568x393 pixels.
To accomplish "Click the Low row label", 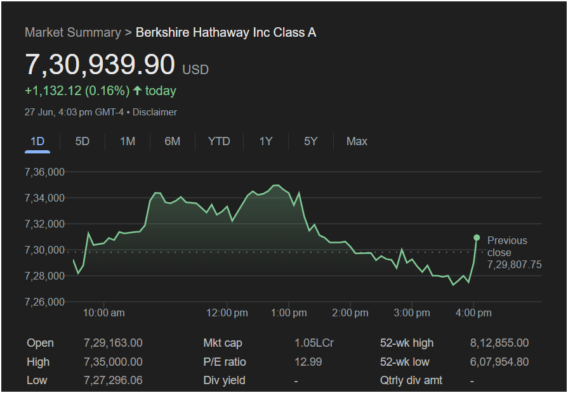I will click(37, 380).
